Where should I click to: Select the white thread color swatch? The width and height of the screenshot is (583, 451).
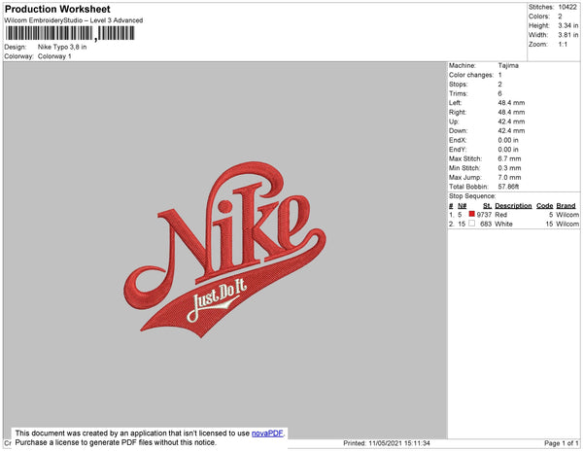tap(473, 224)
